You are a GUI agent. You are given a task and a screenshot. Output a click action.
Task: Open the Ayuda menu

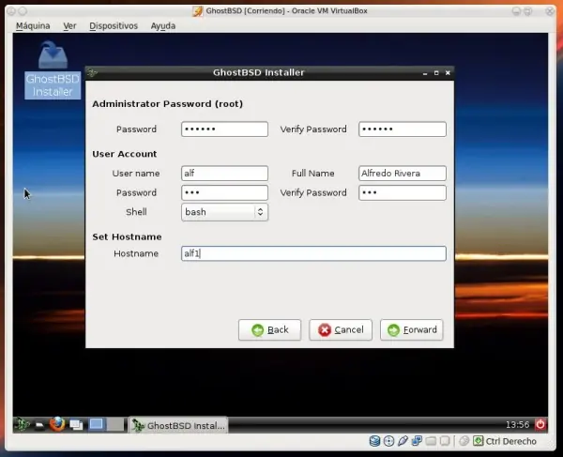[x=163, y=26]
